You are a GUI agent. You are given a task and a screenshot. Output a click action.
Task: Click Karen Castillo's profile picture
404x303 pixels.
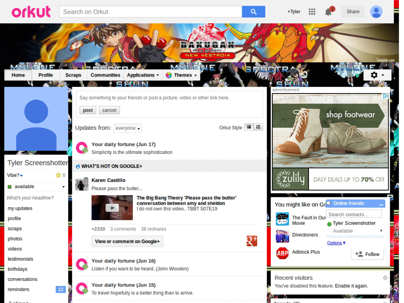pos(82,184)
